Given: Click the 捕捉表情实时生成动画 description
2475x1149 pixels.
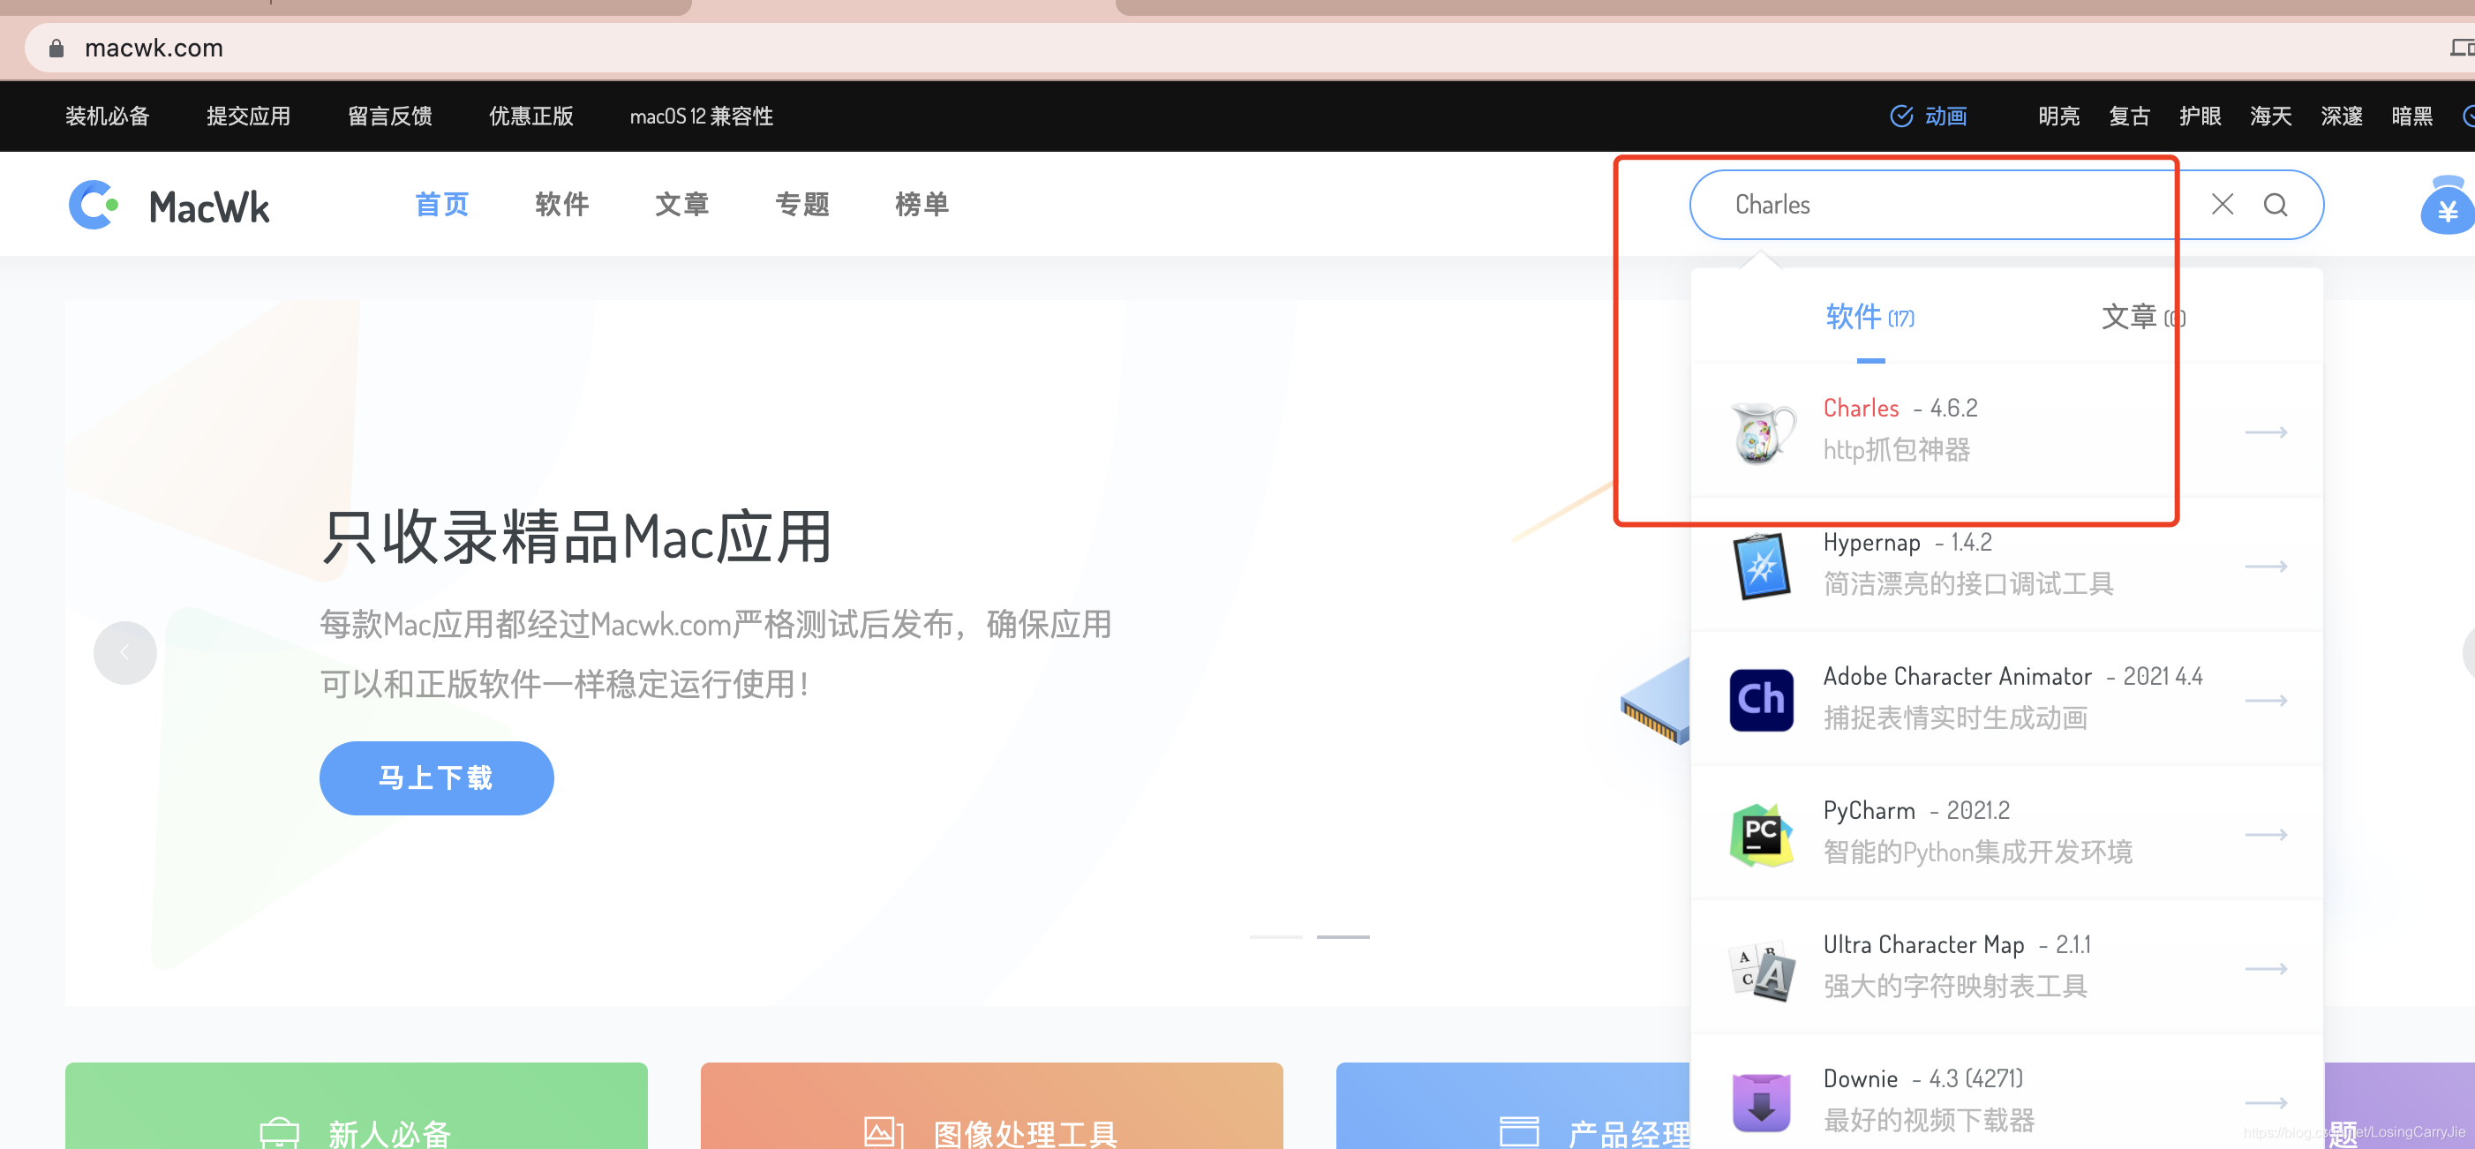Looking at the screenshot, I should [1955, 717].
